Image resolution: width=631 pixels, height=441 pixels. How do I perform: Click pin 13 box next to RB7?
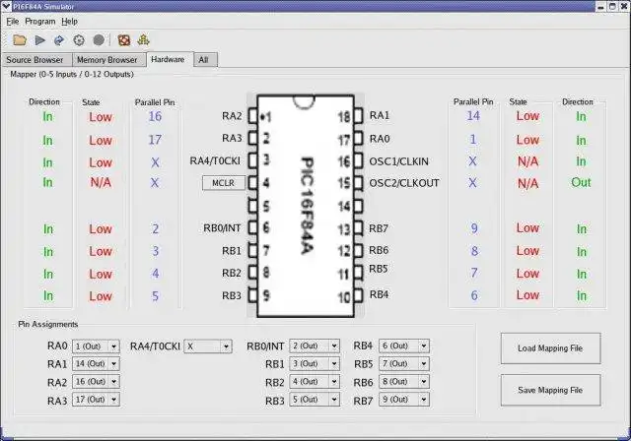tap(358, 228)
